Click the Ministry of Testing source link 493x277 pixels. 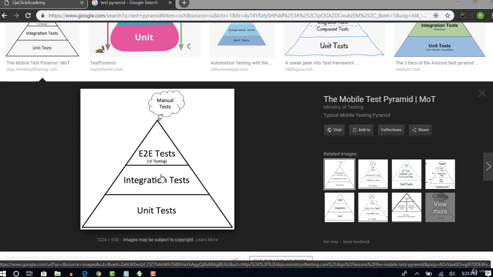(343, 107)
